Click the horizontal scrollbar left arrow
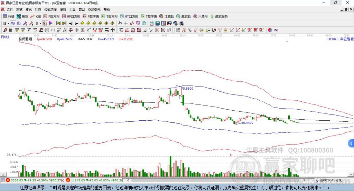 [128, 180]
